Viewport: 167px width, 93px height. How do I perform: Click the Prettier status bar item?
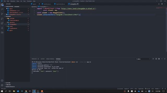point(158,89)
